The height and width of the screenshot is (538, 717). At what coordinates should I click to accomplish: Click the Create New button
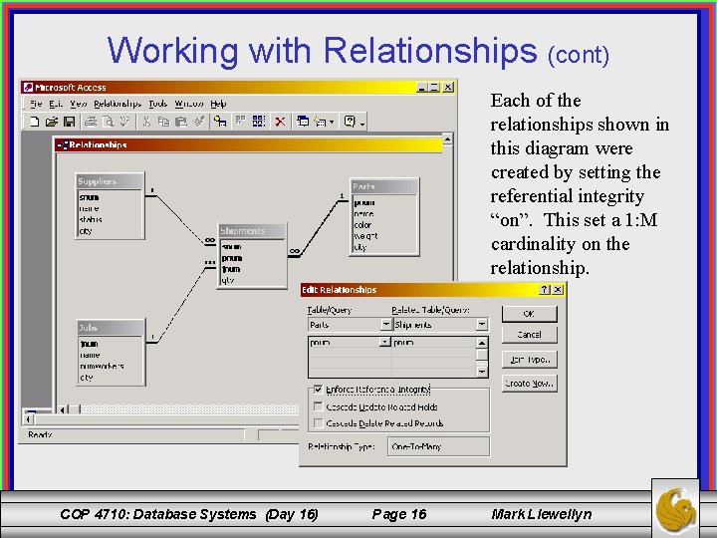[x=529, y=384]
